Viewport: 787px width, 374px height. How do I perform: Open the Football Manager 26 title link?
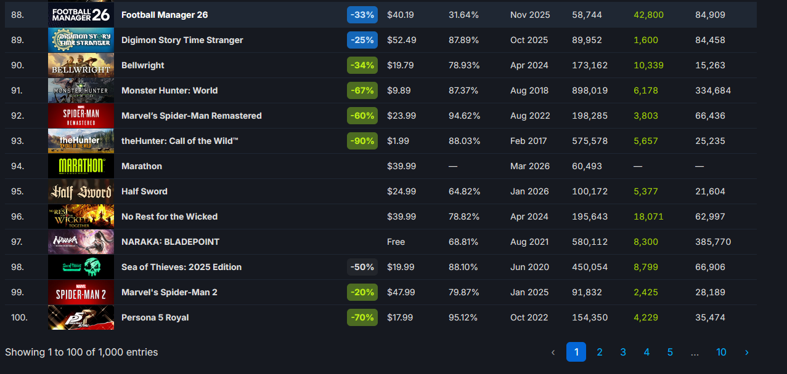[x=165, y=15]
